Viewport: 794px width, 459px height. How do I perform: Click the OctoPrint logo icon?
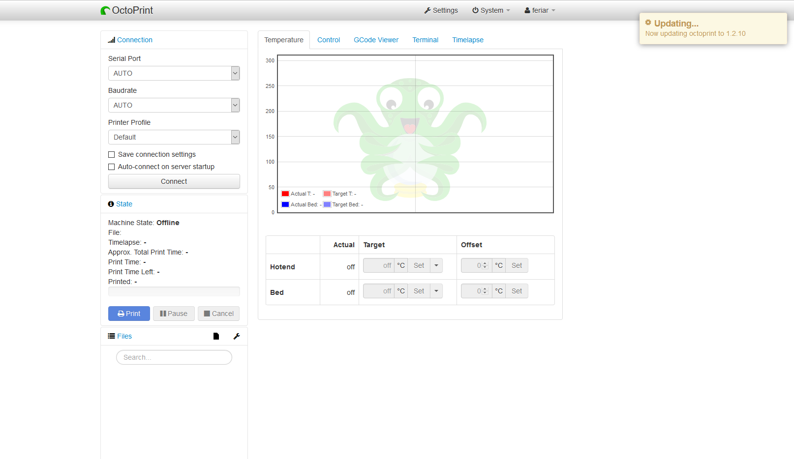coord(105,10)
